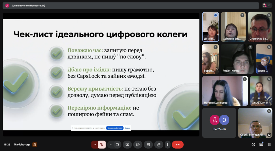
Task: Click the breakout room icon beside meeting code
Action: point(34,145)
